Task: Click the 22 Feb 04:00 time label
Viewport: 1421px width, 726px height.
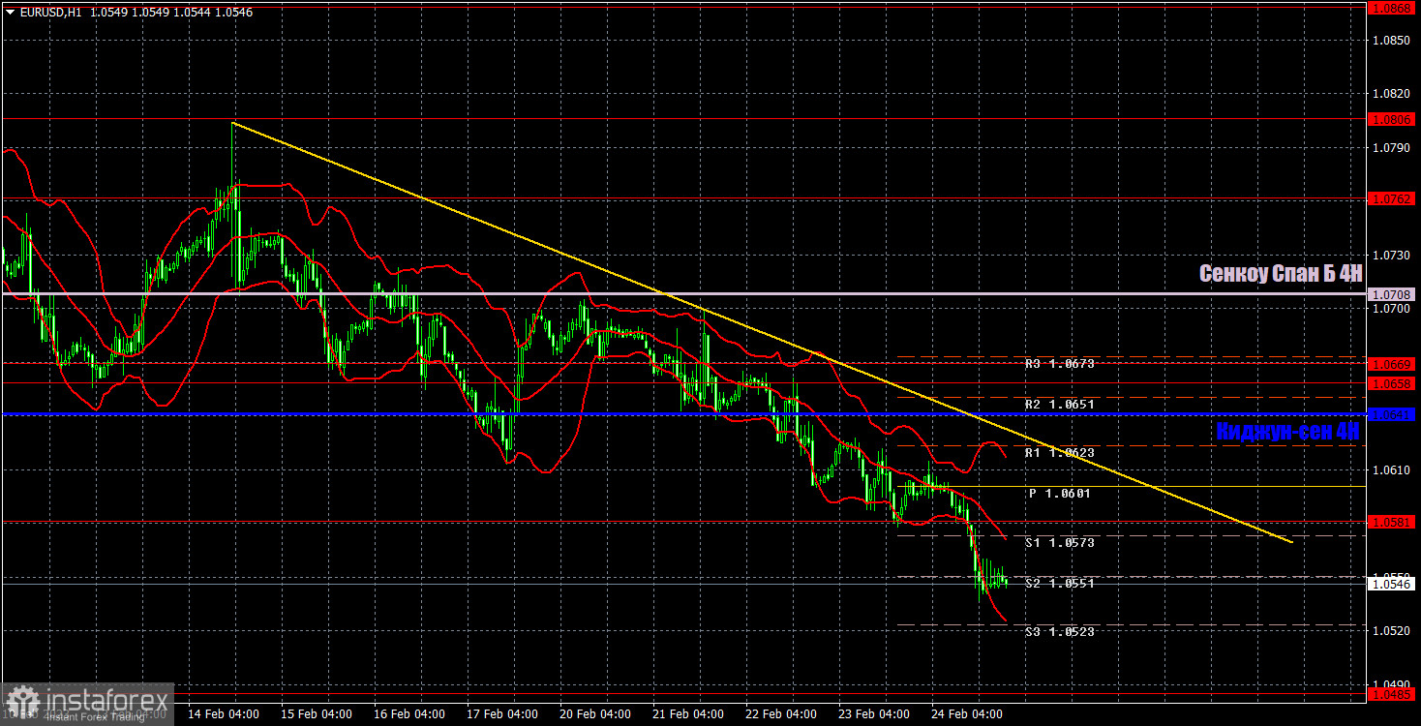Action: 781,714
